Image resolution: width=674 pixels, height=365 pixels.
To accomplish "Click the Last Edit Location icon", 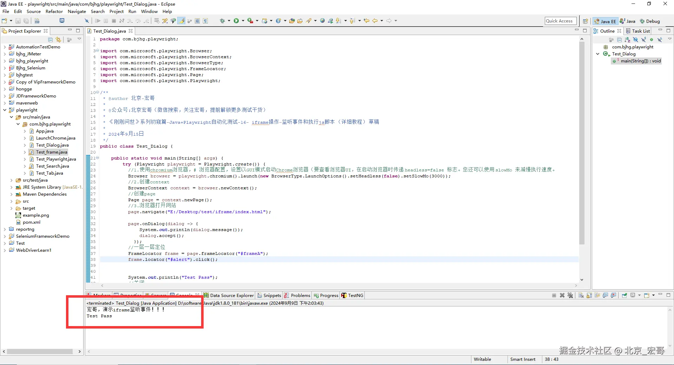I will click(x=366, y=21).
